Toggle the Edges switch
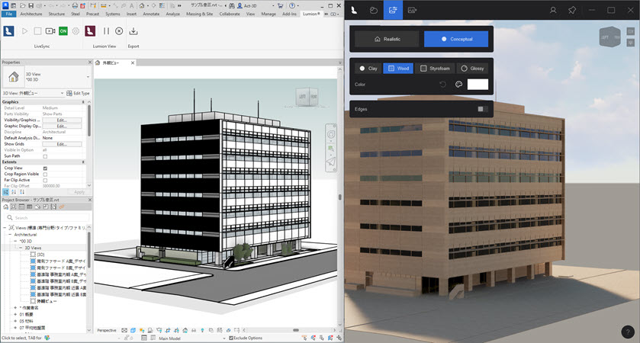Screen dimensions: 640x343 click(482, 109)
